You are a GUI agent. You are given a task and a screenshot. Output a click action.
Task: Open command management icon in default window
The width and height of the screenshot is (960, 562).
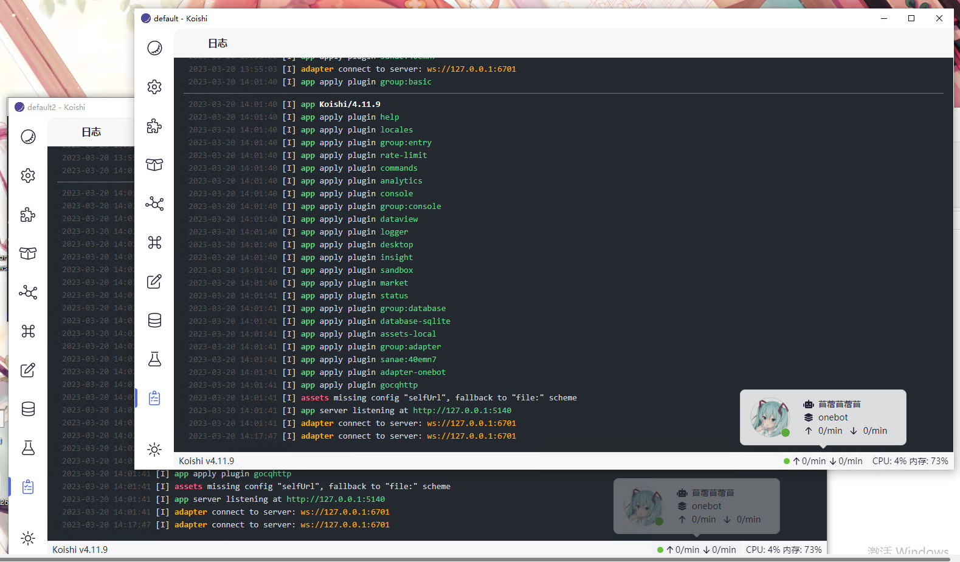point(154,242)
